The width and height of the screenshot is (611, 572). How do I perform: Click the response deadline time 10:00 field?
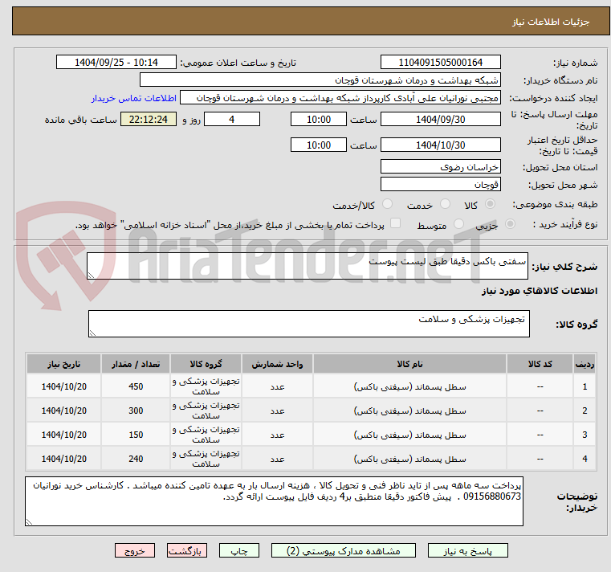pos(319,119)
